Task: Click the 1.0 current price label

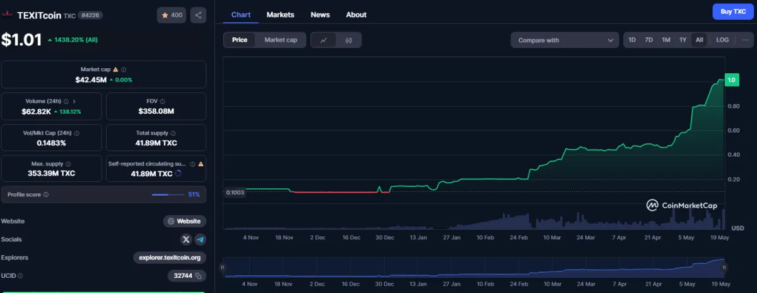Action: (732, 80)
